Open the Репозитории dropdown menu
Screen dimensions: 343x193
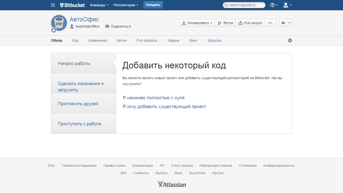[126, 5]
